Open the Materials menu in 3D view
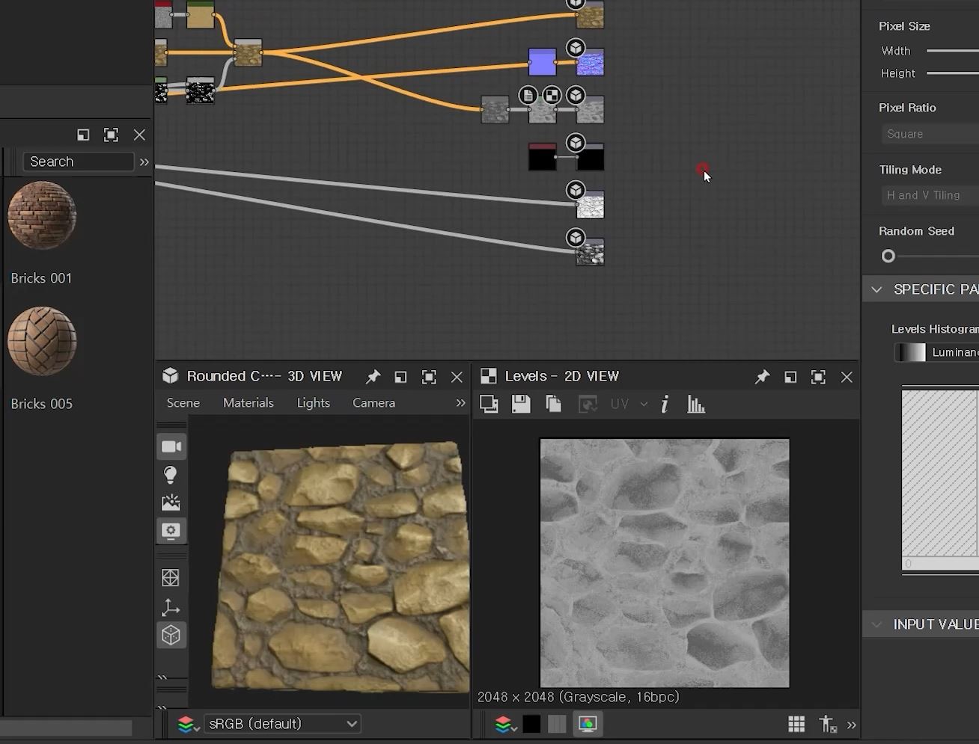This screenshot has width=979, height=744. tap(248, 402)
